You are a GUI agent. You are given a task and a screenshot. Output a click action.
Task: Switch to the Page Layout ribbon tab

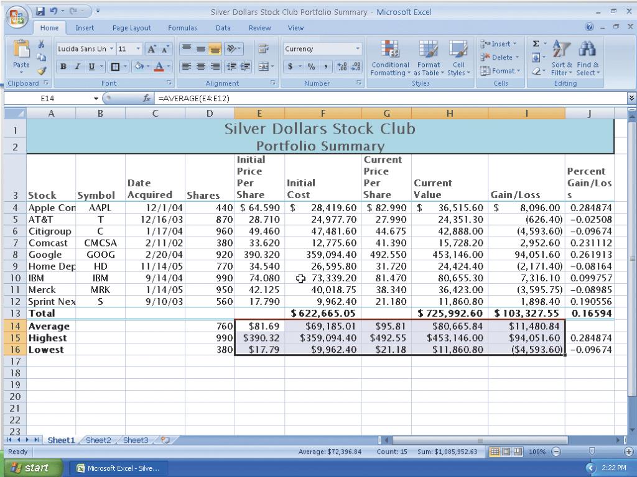point(132,28)
